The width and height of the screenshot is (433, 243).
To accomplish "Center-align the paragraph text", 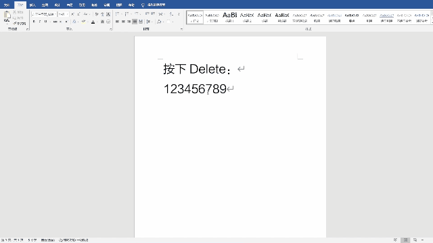I will tap(123, 22).
